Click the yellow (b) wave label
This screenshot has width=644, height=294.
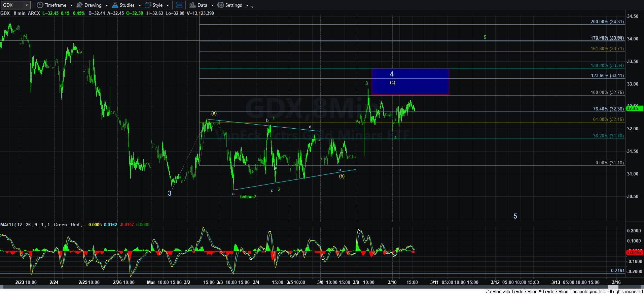(x=342, y=176)
